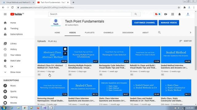Click the Manage Videos button
The height and width of the screenshot is (110, 197).
click(169, 23)
